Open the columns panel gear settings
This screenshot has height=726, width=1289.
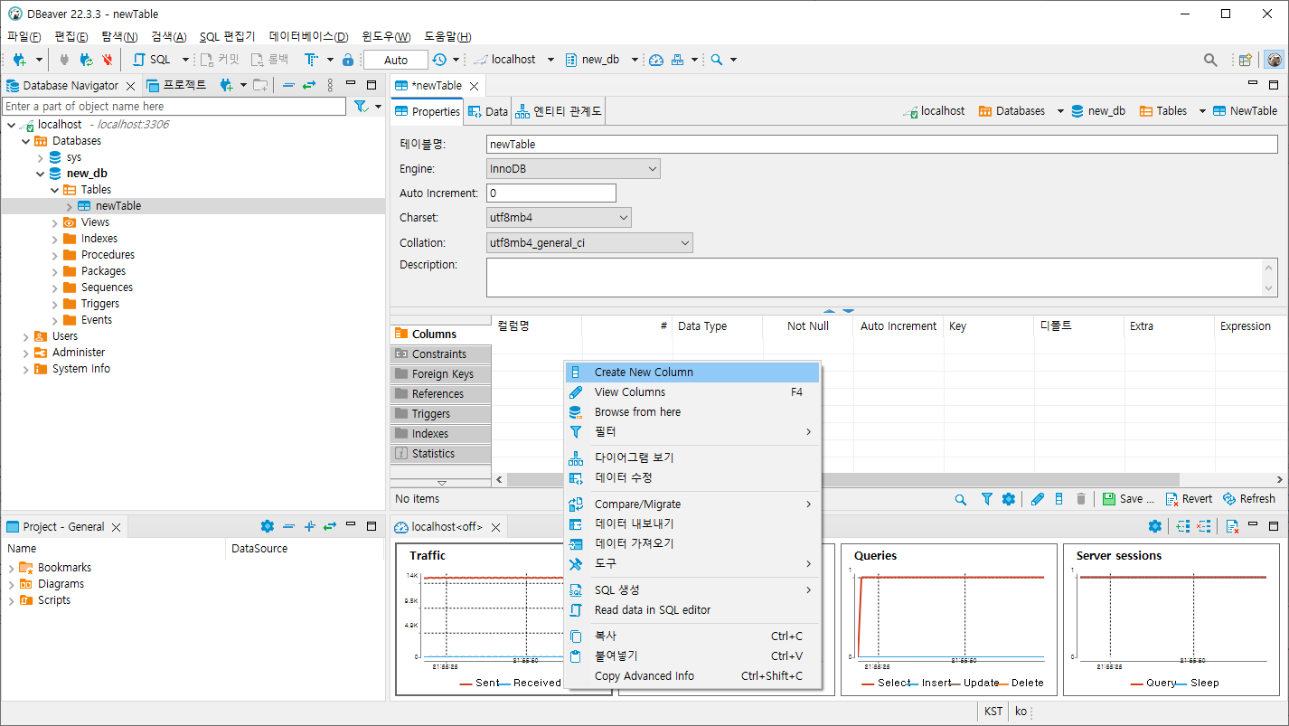click(1009, 499)
